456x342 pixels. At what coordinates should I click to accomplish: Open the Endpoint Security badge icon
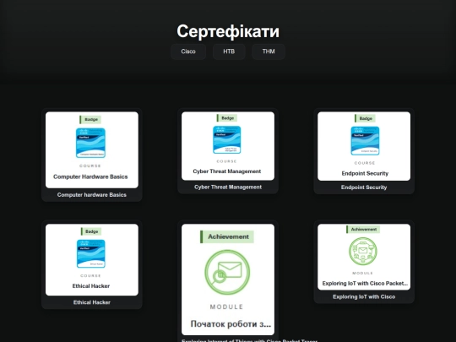[x=365, y=141]
